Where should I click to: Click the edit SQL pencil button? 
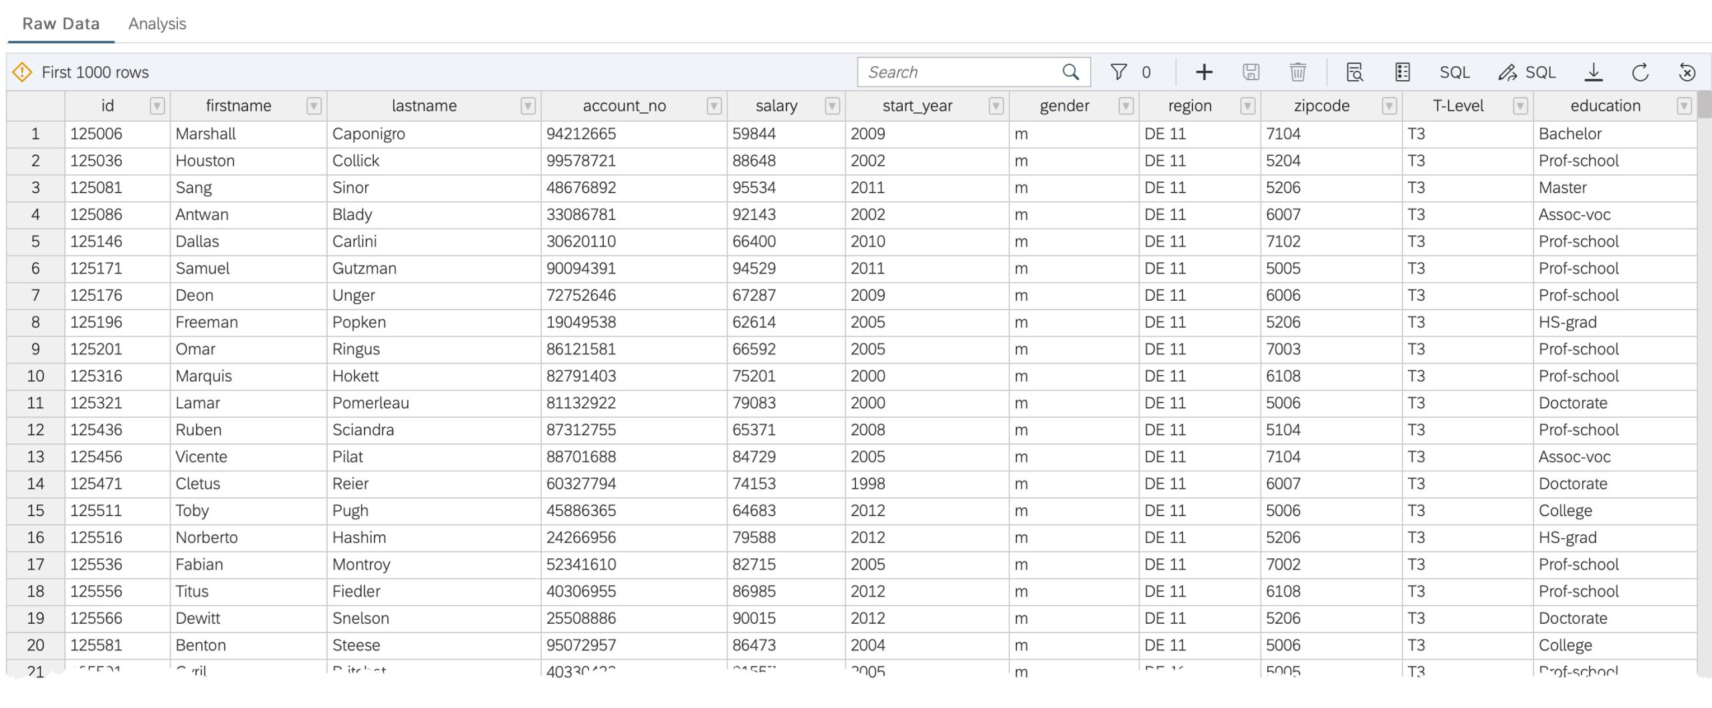click(1527, 72)
